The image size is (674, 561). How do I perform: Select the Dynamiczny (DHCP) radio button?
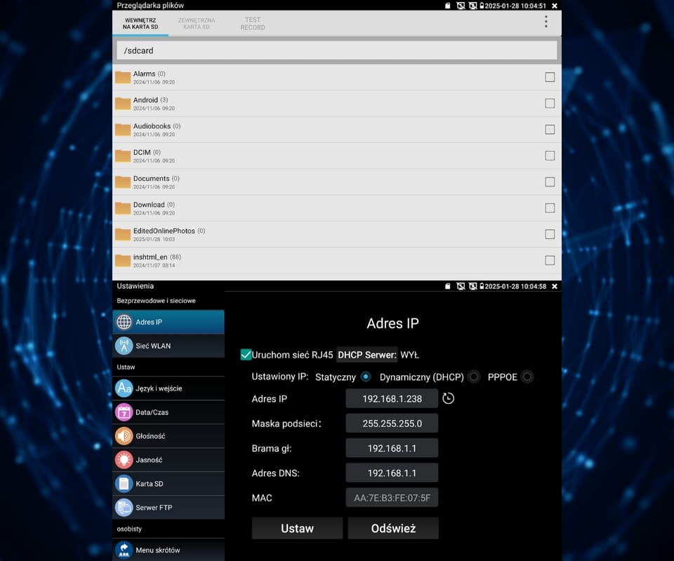(x=475, y=377)
